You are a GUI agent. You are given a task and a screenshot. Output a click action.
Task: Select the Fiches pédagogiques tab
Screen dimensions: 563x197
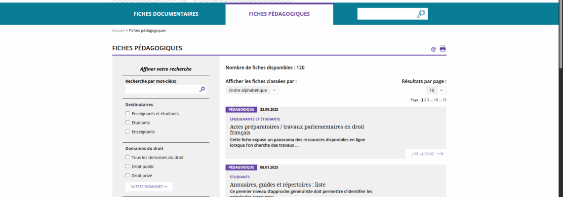tap(279, 14)
